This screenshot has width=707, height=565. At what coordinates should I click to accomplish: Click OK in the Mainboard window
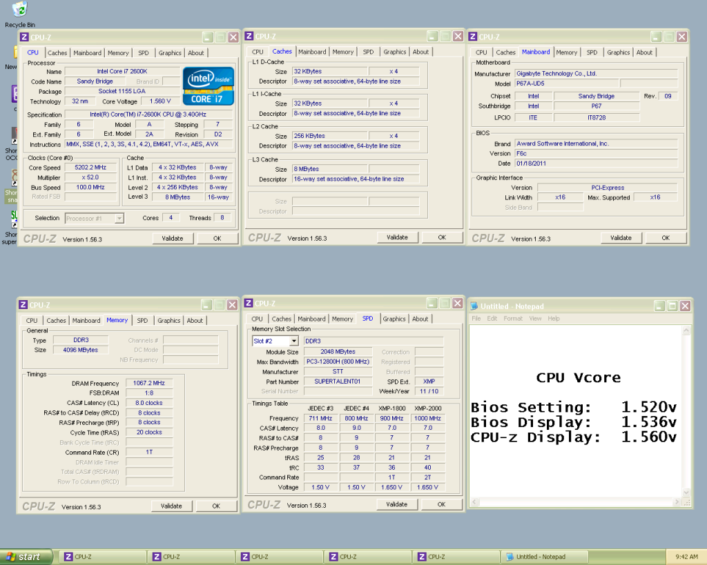pos(666,238)
